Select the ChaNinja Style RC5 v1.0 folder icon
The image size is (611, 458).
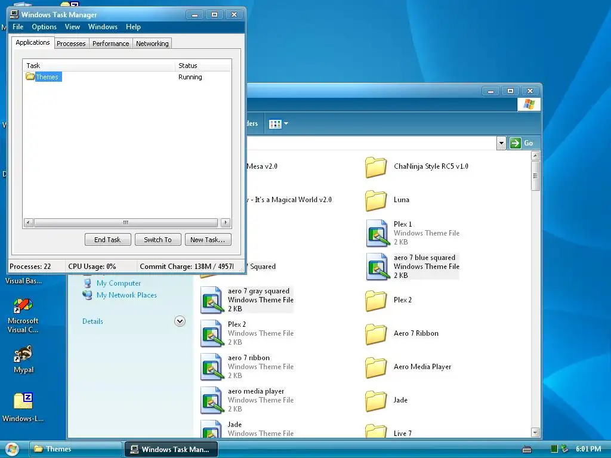tap(376, 167)
